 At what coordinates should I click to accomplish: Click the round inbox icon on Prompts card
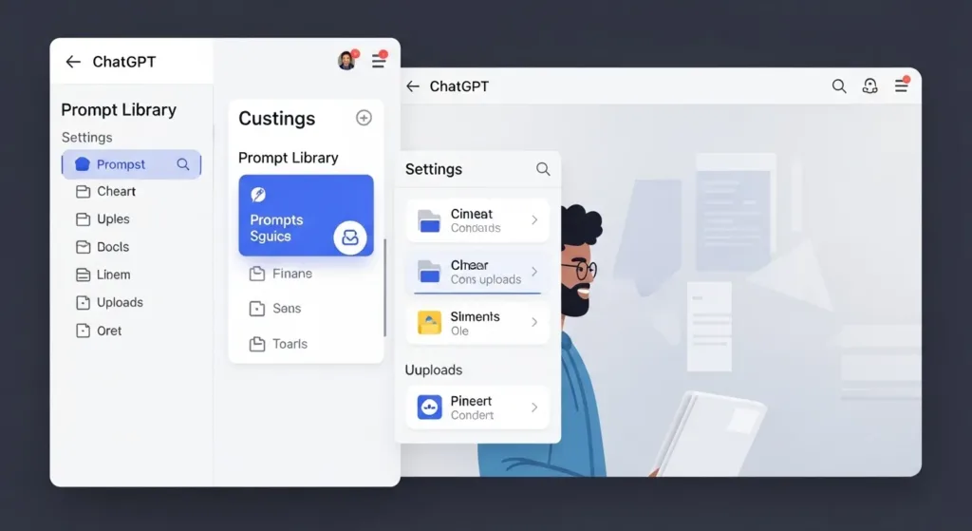[349, 237]
